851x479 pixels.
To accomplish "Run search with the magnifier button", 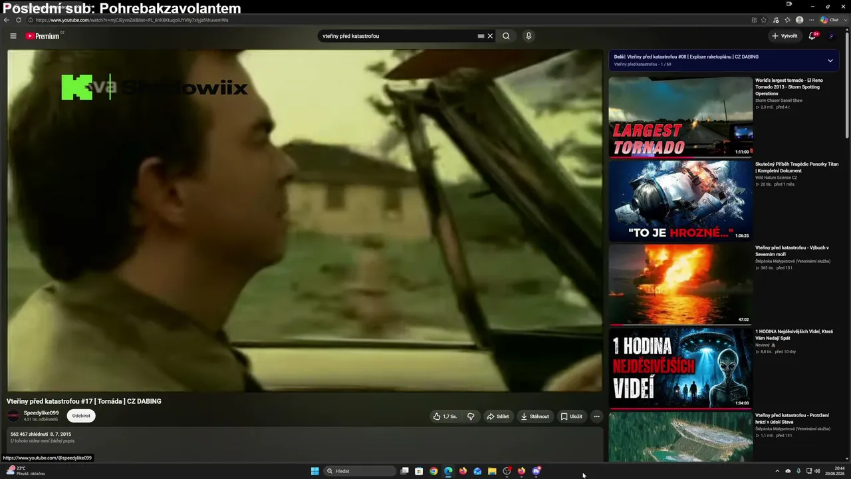I will (x=506, y=36).
